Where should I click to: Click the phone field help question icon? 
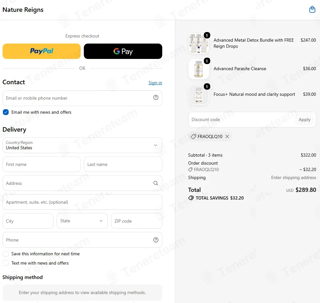[156, 240]
